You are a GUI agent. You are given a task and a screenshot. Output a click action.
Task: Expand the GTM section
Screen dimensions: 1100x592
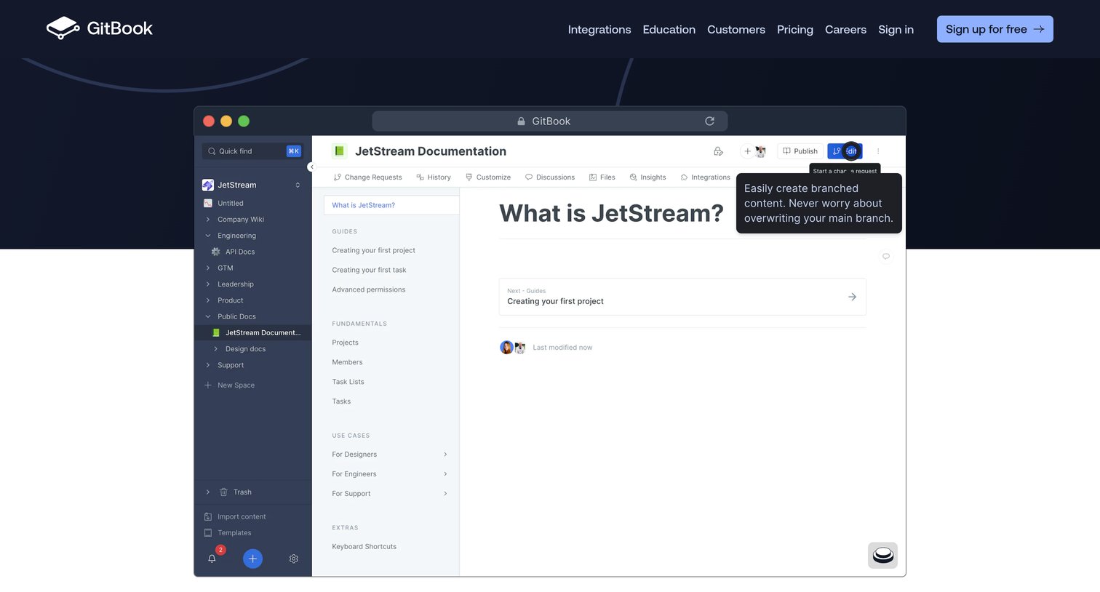coord(208,268)
